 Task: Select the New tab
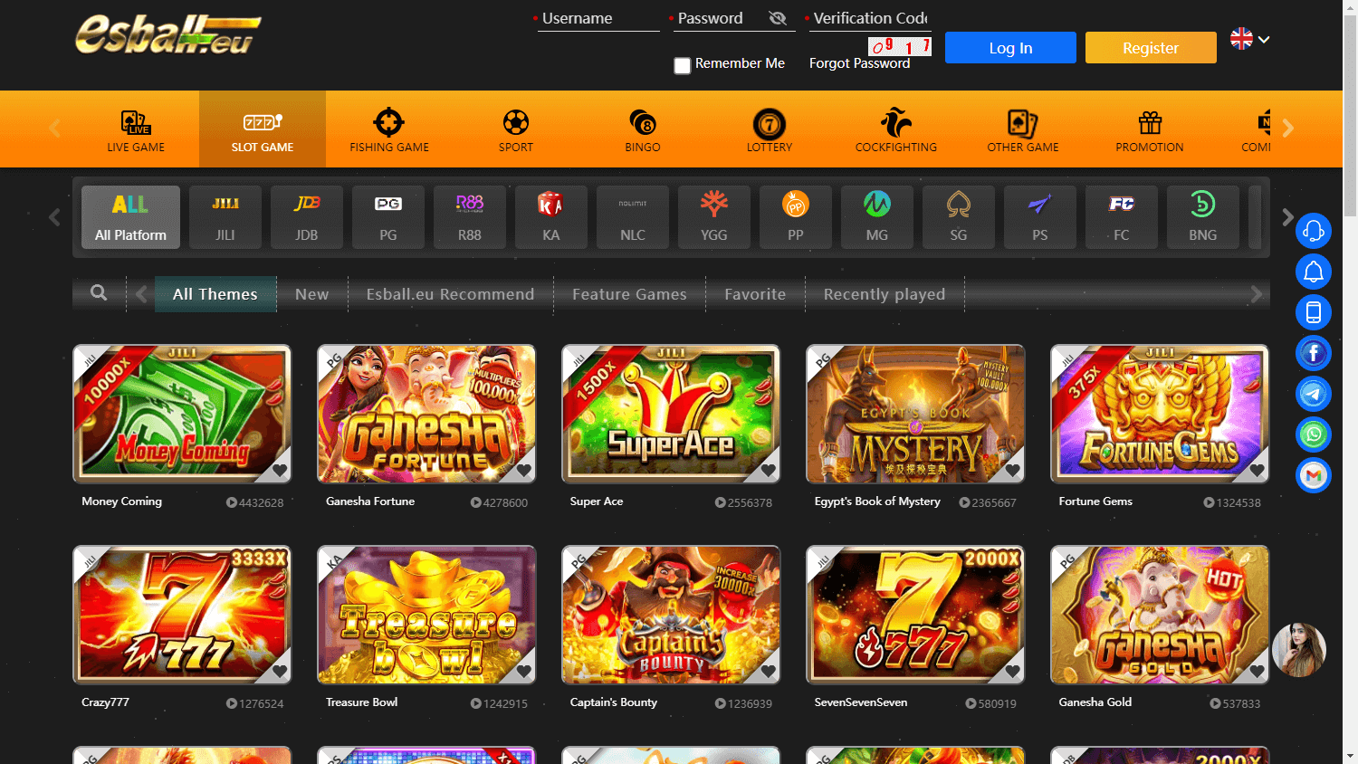312,294
